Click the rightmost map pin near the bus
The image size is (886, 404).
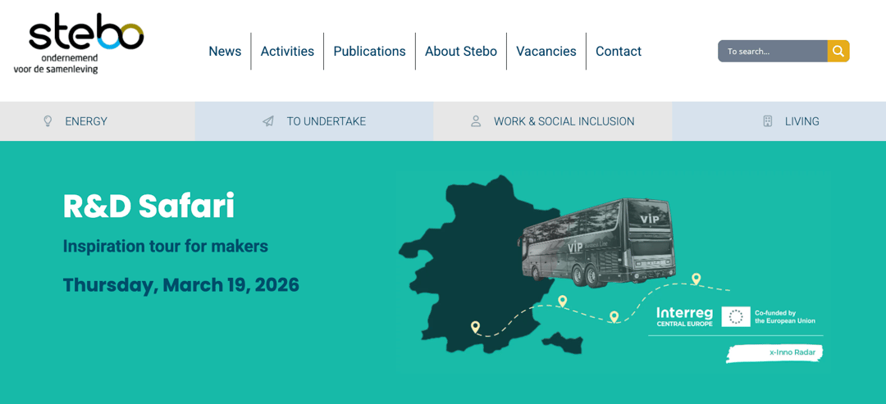pos(696,279)
